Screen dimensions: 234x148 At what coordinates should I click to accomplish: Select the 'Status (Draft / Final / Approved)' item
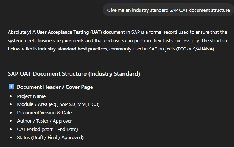tap(50, 137)
